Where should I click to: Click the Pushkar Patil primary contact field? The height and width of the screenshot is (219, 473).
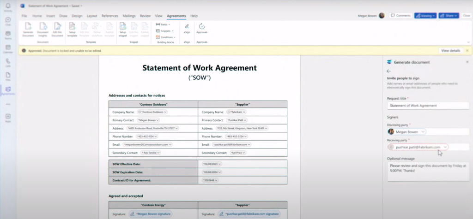237,120
